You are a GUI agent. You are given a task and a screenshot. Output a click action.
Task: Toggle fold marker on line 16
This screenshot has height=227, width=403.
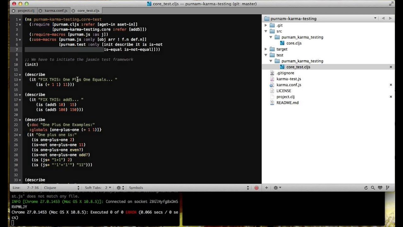point(20,95)
